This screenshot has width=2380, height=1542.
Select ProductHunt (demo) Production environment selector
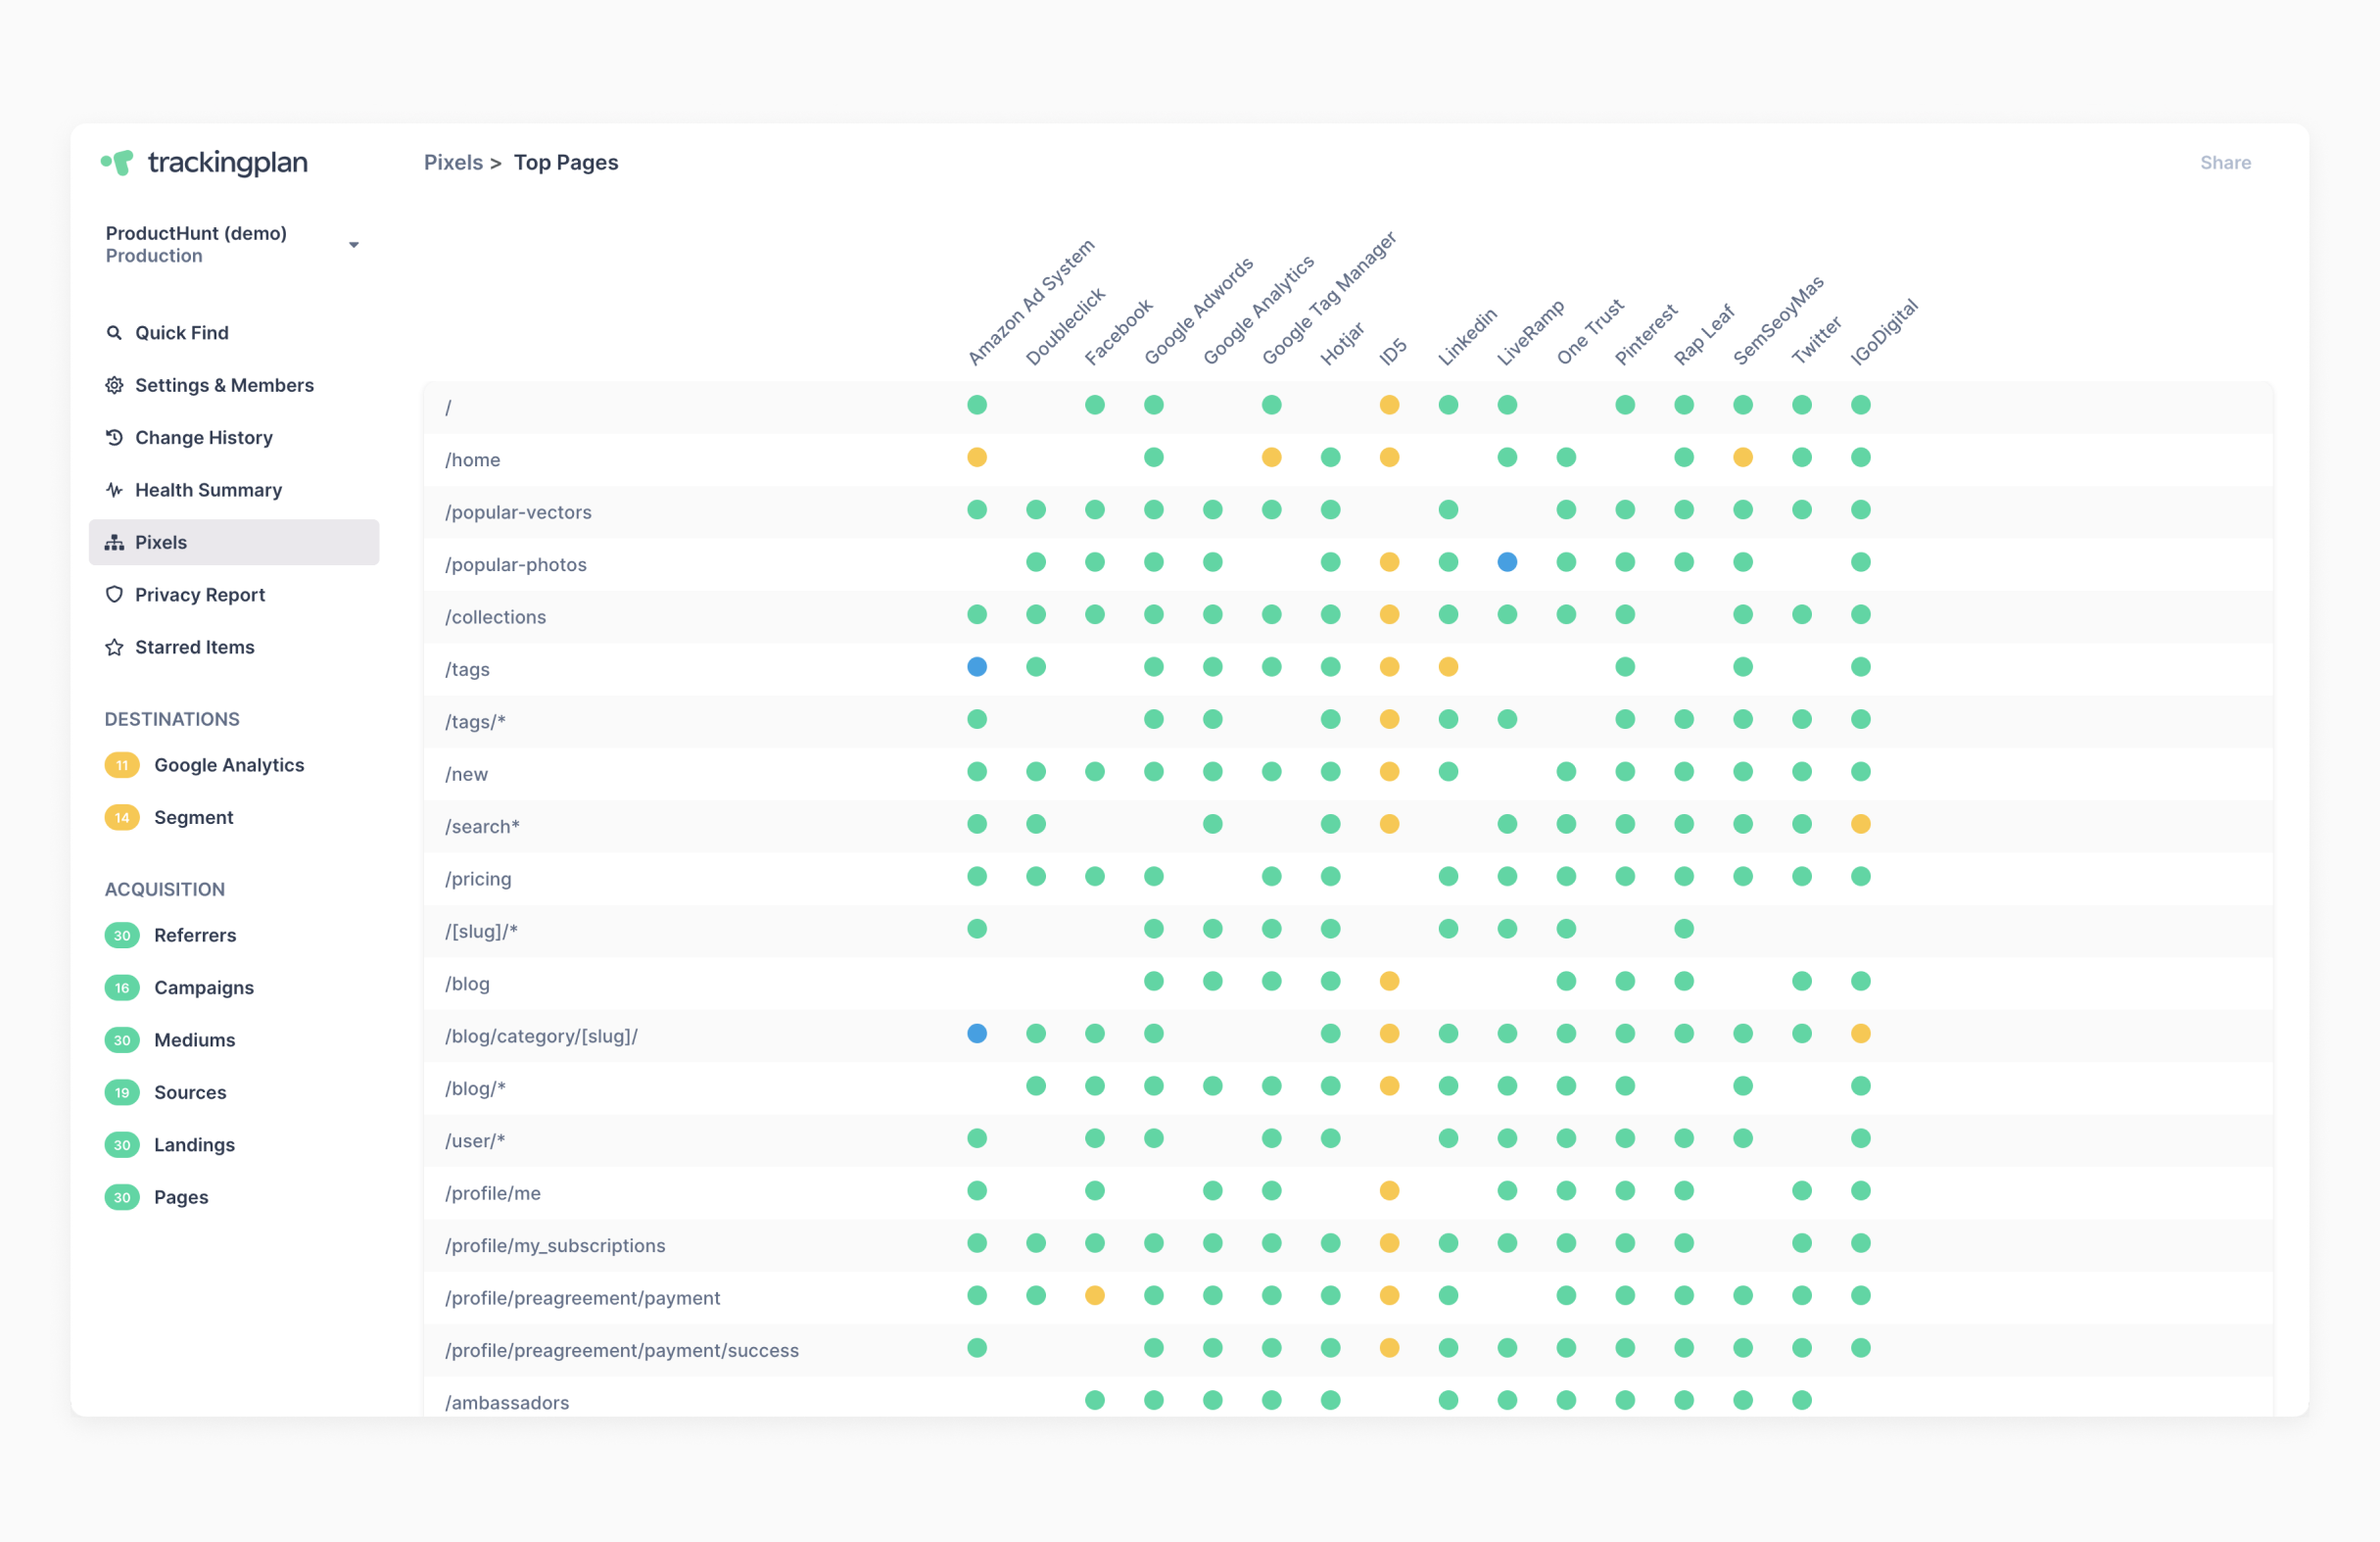pos(232,244)
